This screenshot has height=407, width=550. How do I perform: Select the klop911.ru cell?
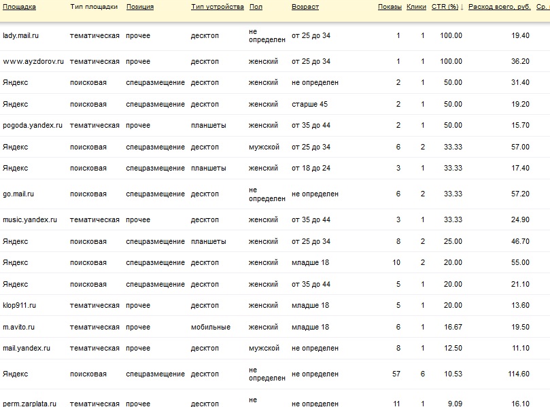coord(19,305)
